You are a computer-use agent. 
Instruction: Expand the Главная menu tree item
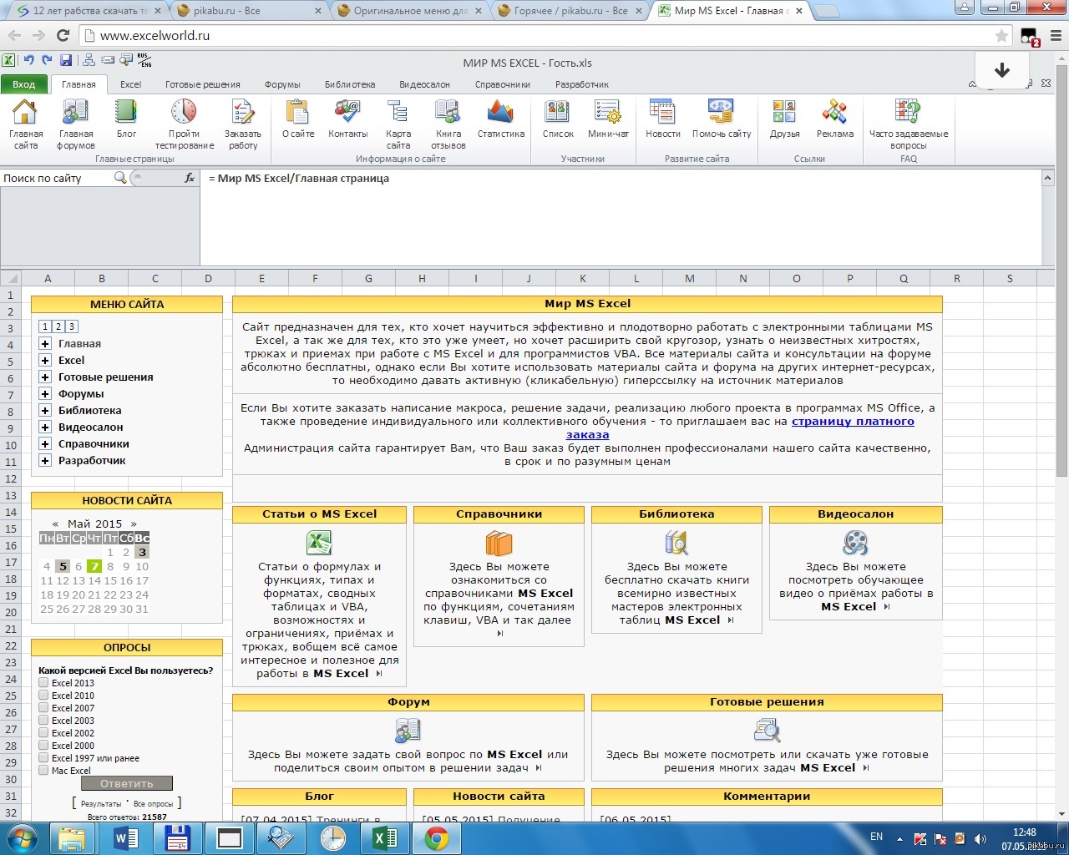45,343
